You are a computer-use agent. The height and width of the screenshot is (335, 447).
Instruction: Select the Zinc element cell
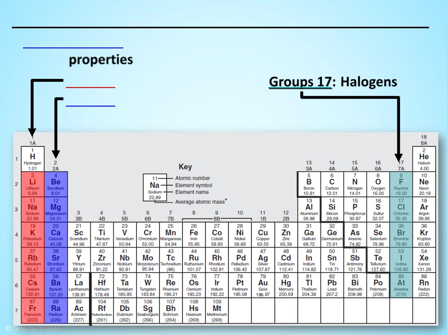coord(286,235)
